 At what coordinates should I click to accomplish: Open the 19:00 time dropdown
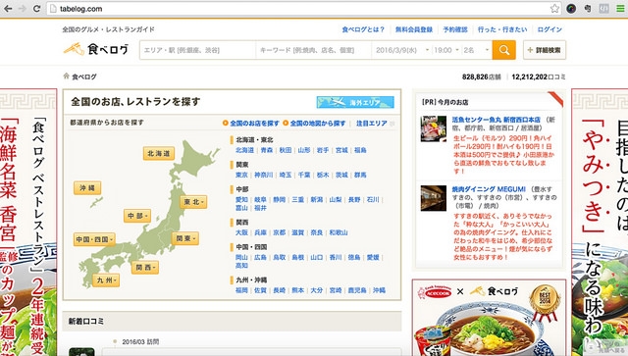point(446,50)
